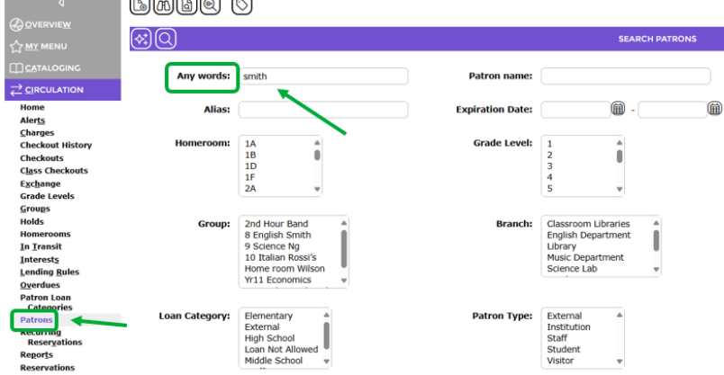Screen dimensions: 724x375
Task: Click the Overview globe icon
Action: (16, 24)
